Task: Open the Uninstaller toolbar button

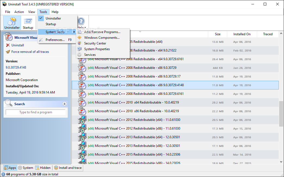Action: click(x=12, y=23)
